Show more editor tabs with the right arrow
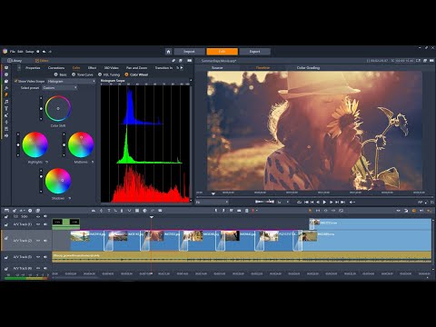This screenshot has width=436, height=327. 182,67
